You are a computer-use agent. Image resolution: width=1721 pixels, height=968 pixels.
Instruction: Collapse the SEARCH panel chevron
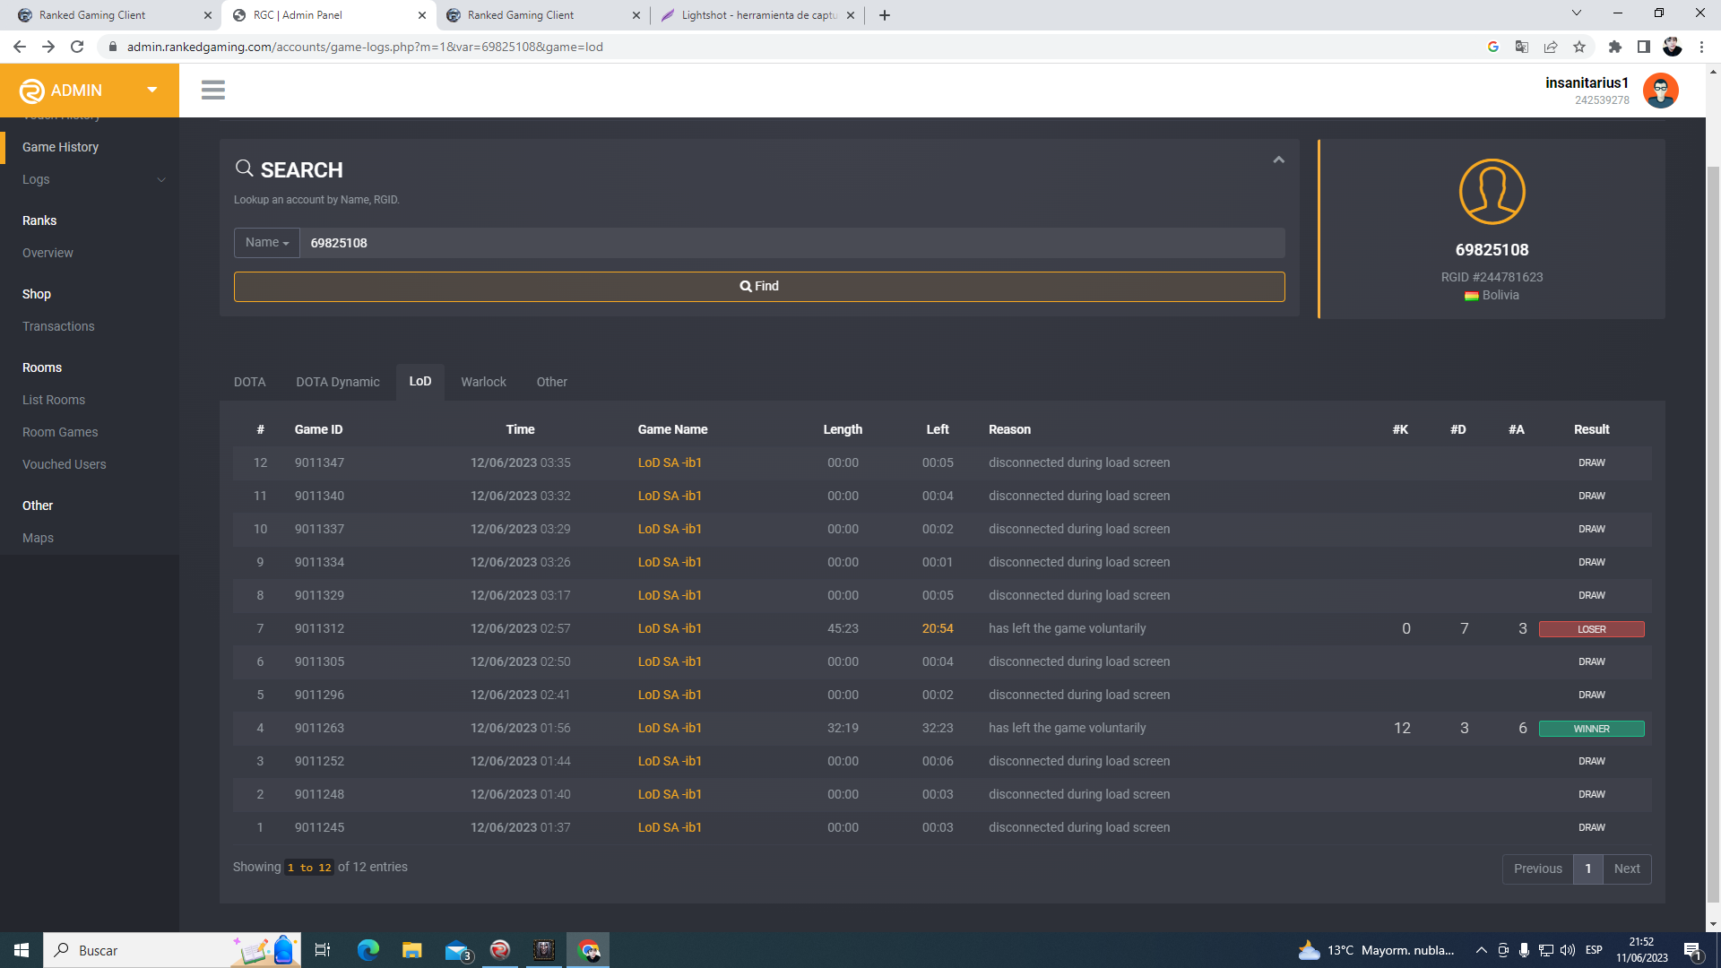click(1278, 160)
